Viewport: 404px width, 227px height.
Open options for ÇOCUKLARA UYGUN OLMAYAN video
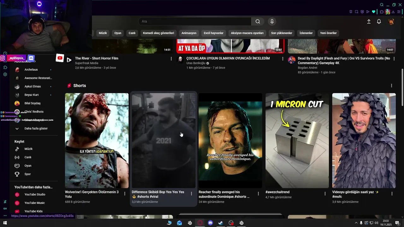tap(283, 59)
